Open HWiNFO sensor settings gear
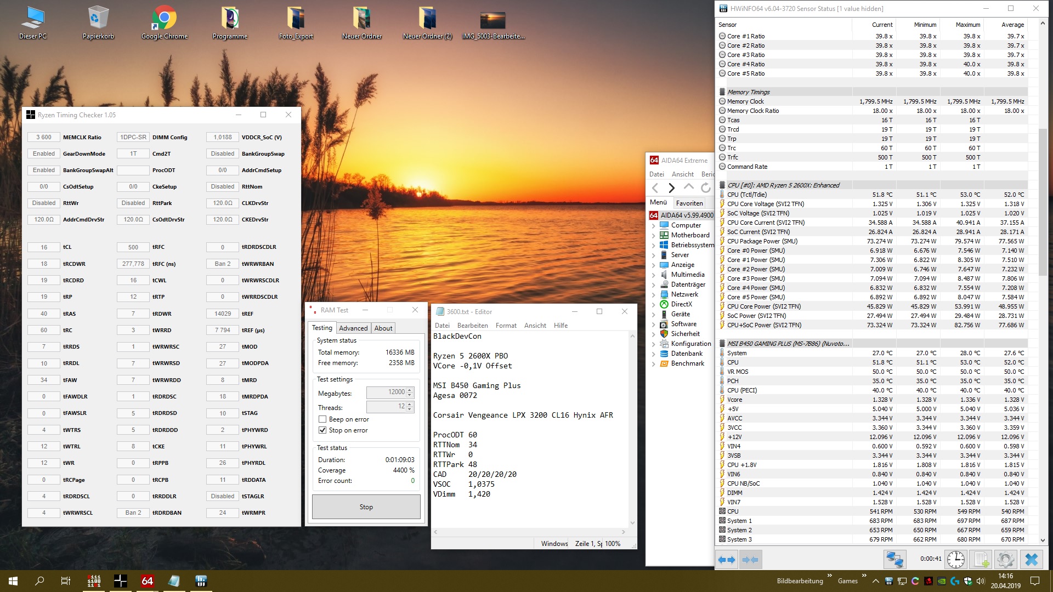 pos(1005,560)
